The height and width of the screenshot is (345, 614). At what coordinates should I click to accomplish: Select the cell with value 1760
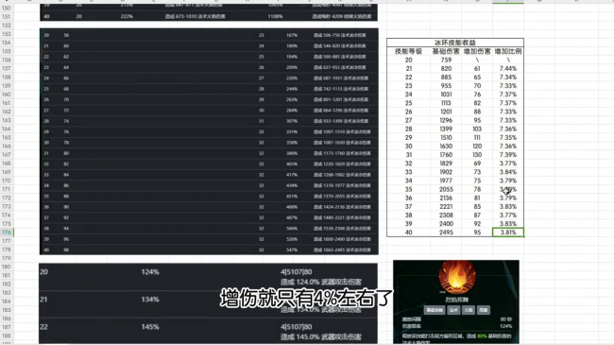click(x=446, y=155)
